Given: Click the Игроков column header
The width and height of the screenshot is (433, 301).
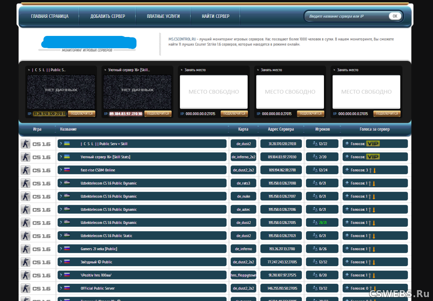Looking at the screenshot, I should 323,129.
